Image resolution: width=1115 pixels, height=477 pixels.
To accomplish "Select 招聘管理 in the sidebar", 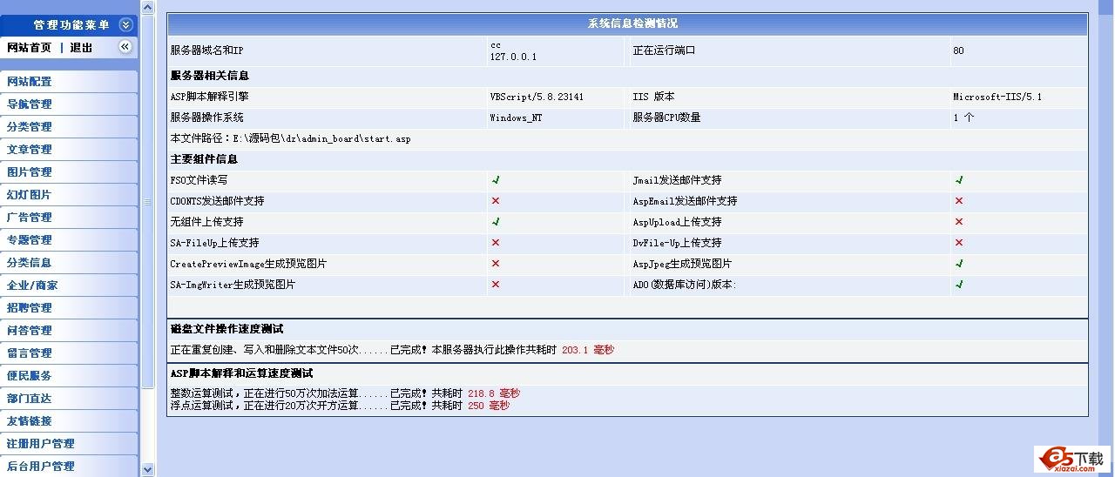I will [69, 307].
